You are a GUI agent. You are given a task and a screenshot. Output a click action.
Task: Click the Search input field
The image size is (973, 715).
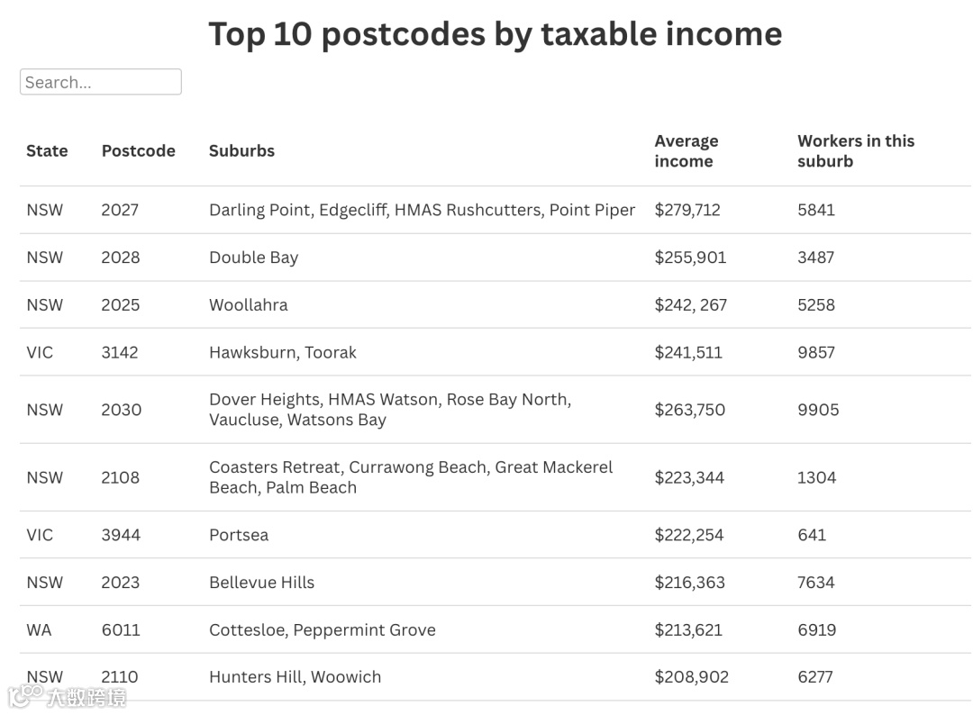[101, 82]
